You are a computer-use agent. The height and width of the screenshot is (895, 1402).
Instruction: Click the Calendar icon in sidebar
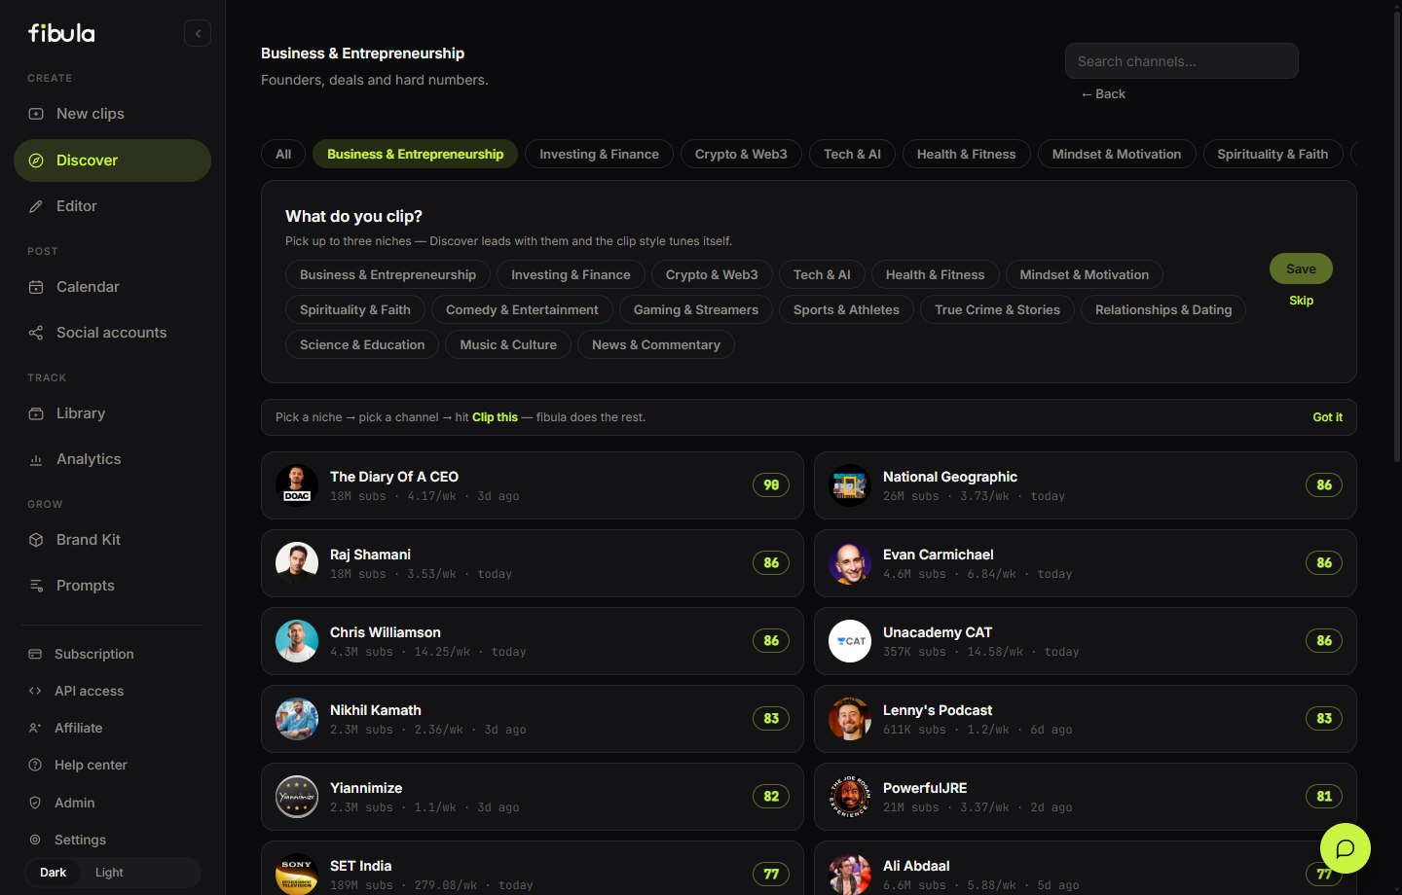[x=36, y=287]
